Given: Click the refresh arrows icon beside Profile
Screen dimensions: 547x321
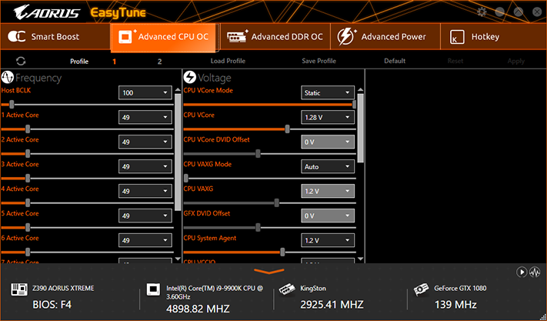Looking at the screenshot, I should [21, 61].
